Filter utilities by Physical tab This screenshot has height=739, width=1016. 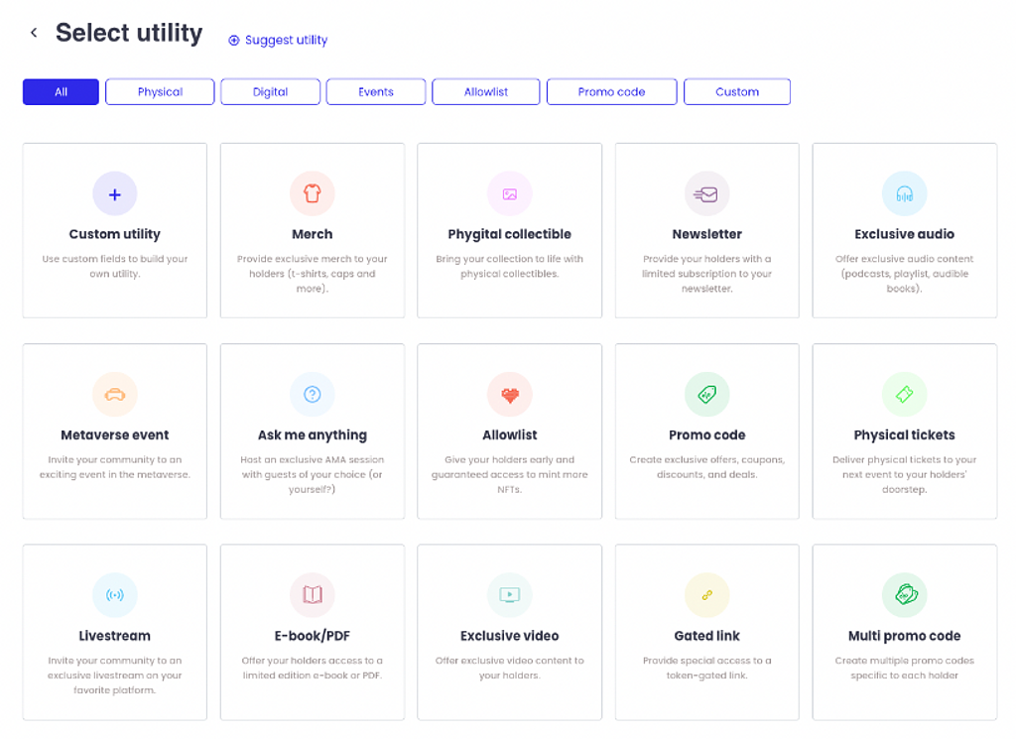[160, 92]
